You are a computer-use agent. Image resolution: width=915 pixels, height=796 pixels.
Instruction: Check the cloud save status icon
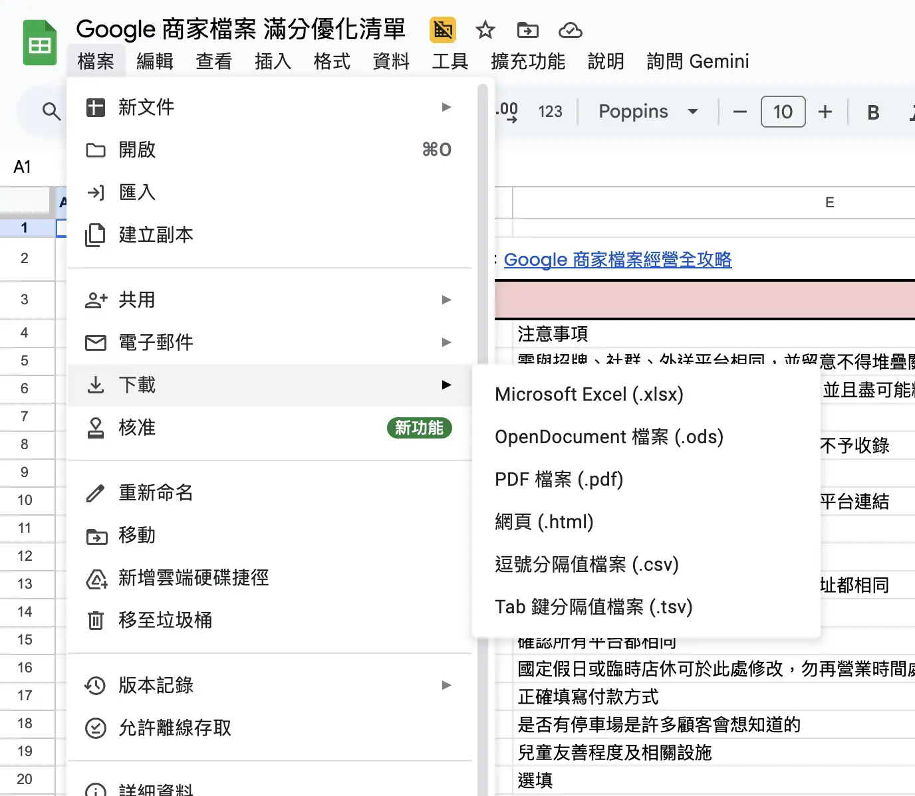click(571, 30)
